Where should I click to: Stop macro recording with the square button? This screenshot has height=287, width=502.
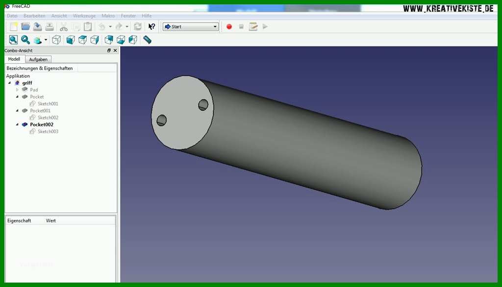point(241,26)
